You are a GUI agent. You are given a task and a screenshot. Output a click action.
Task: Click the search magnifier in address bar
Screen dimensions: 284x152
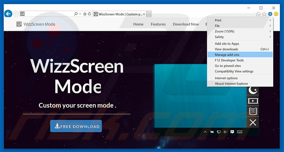[76, 14]
